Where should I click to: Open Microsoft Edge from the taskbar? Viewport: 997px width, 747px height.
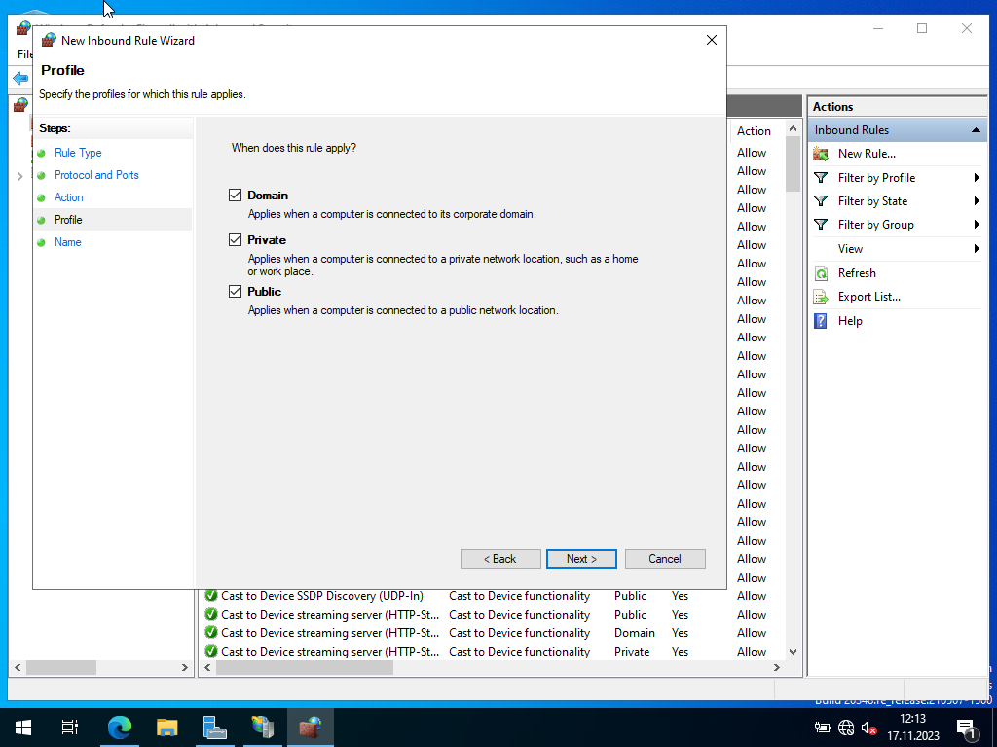point(120,727)
